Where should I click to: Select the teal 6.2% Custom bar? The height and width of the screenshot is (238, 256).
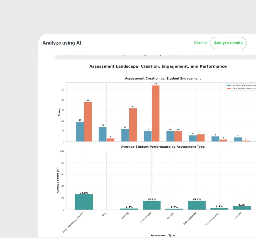[x=242, y=208]
